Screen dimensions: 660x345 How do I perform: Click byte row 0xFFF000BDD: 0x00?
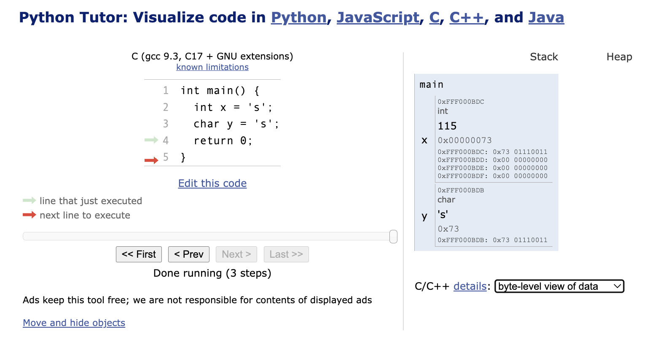click(493, 160)
